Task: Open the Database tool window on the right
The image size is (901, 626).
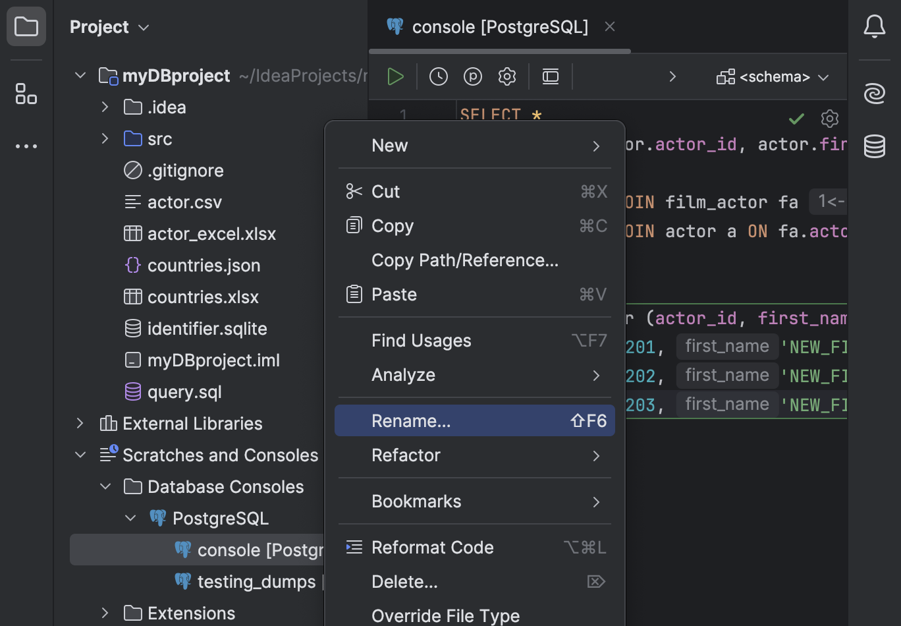Action: (x=875, y=146)
